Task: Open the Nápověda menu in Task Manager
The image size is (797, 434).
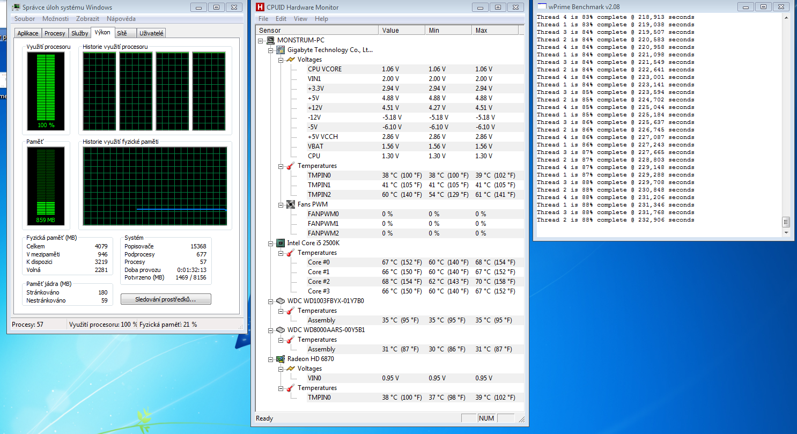Action: coord(121,19)
